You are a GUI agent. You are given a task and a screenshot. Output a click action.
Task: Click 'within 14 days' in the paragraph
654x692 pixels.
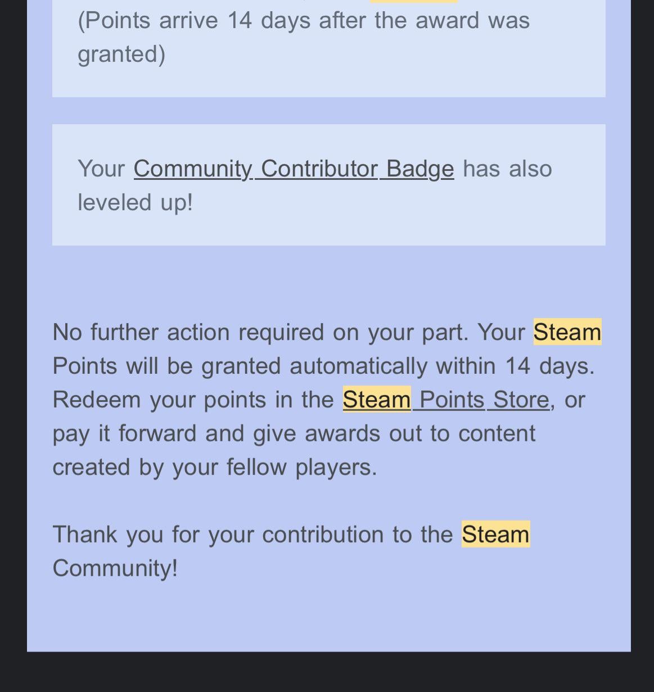pos(515,366)
